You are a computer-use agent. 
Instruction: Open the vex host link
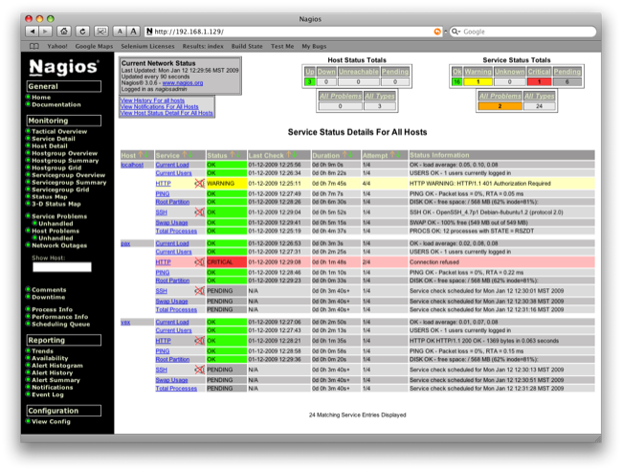click(125, 323)
